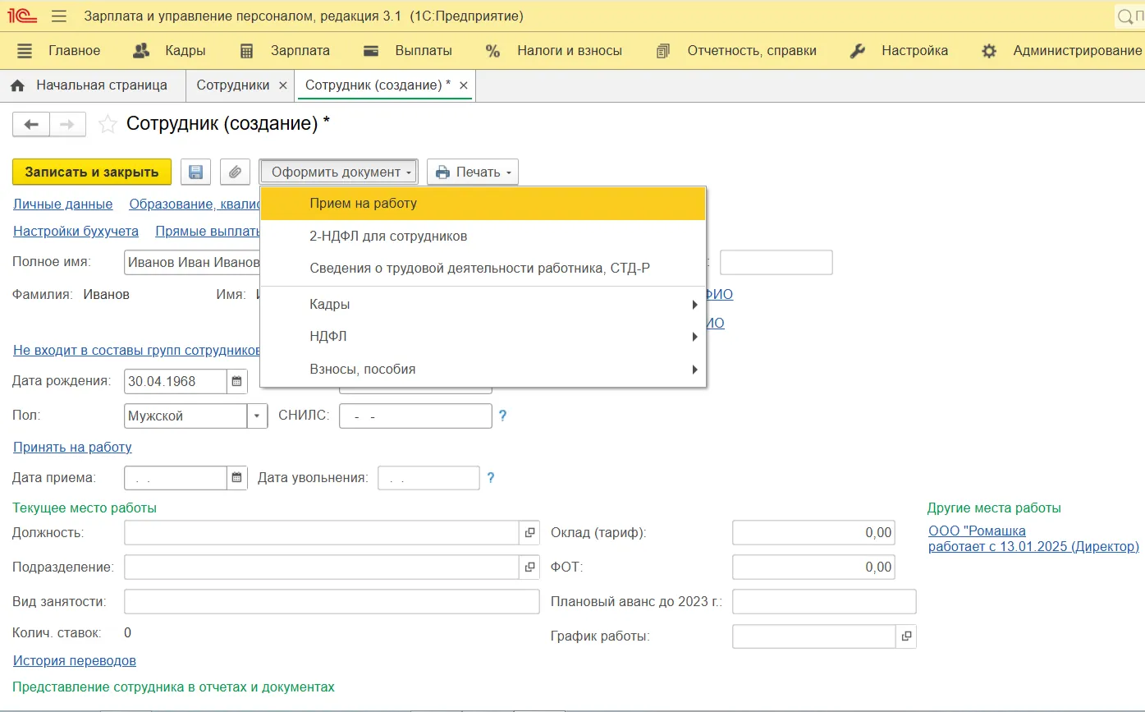
Task: Click the search magnifier icon in title bar
Action: click(1124, 16)
